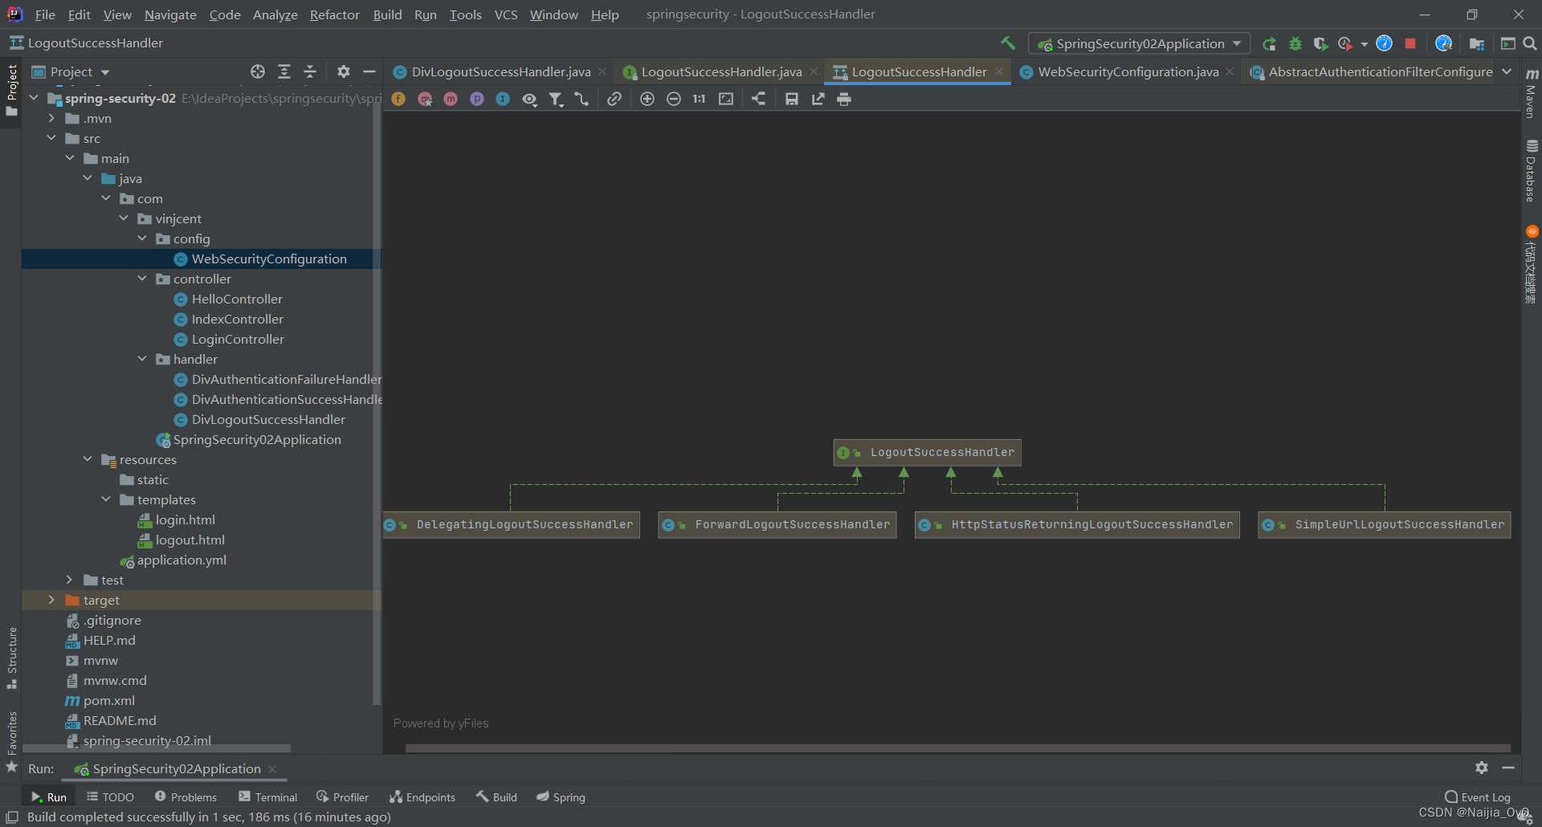Screen dimensions: 1542x827
Task: Open Project panel settings gear
Action: (x=344, y=71)
